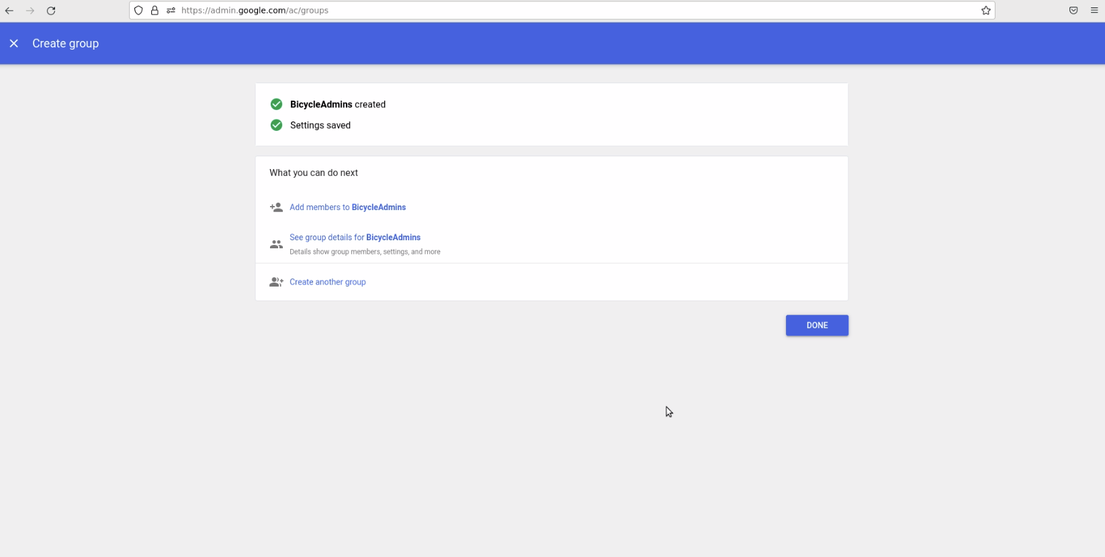The width and height of the screenshot is (1105, 557).
Task: Close the Create group dialog with X
Action: [x=13, y=44]
